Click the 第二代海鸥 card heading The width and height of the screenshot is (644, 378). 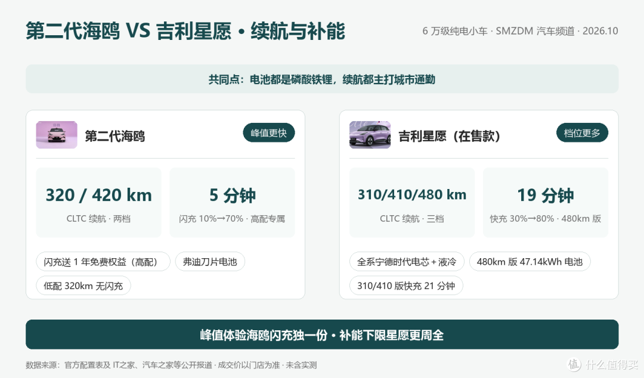pos(115,136)
